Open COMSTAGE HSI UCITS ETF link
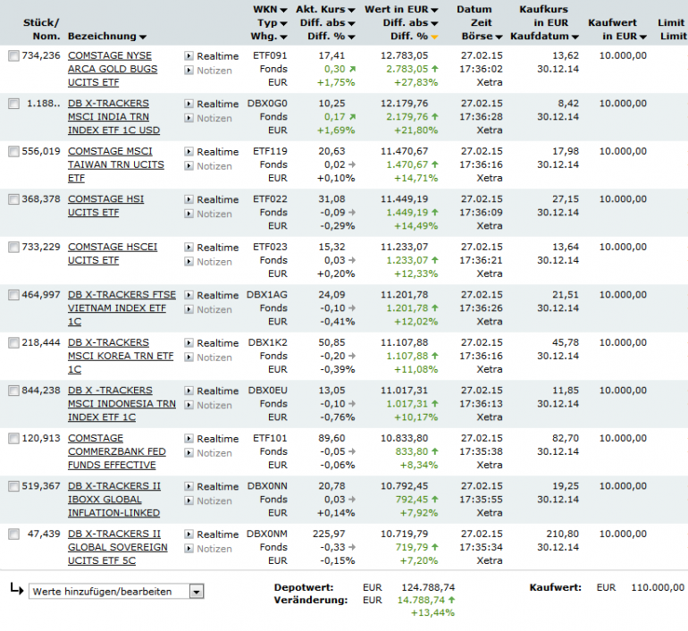The width and height of the screenshot is (688, 631). pos(105,206)
